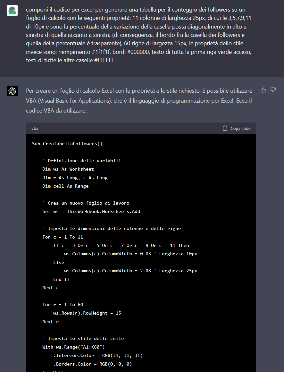
Task: Click the clipboard icon in code header
Action: coord(225,128)
